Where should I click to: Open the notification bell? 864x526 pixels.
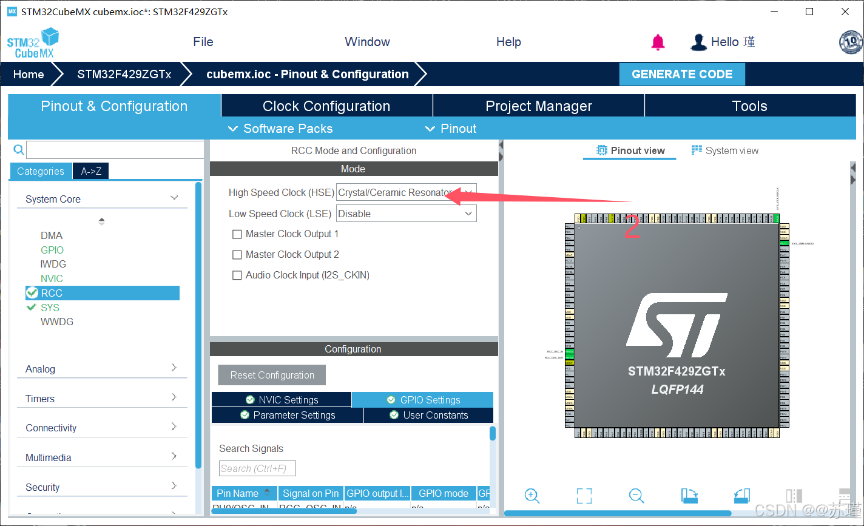[x=658, y=42]
